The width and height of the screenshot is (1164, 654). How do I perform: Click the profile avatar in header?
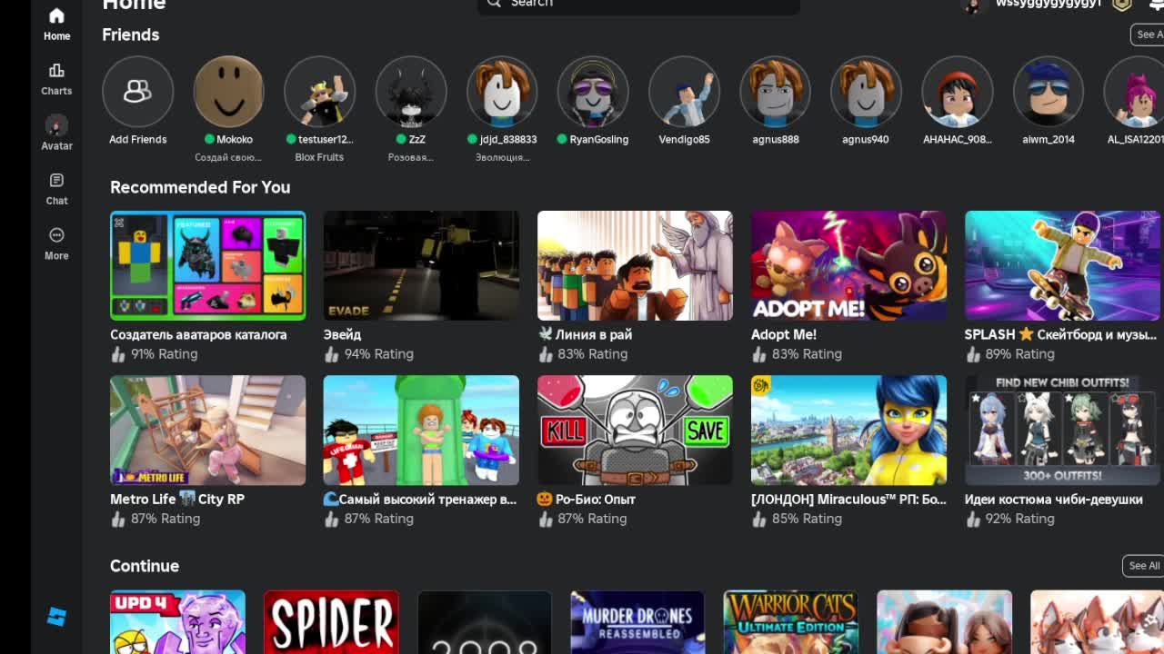[x=974, y=5]
